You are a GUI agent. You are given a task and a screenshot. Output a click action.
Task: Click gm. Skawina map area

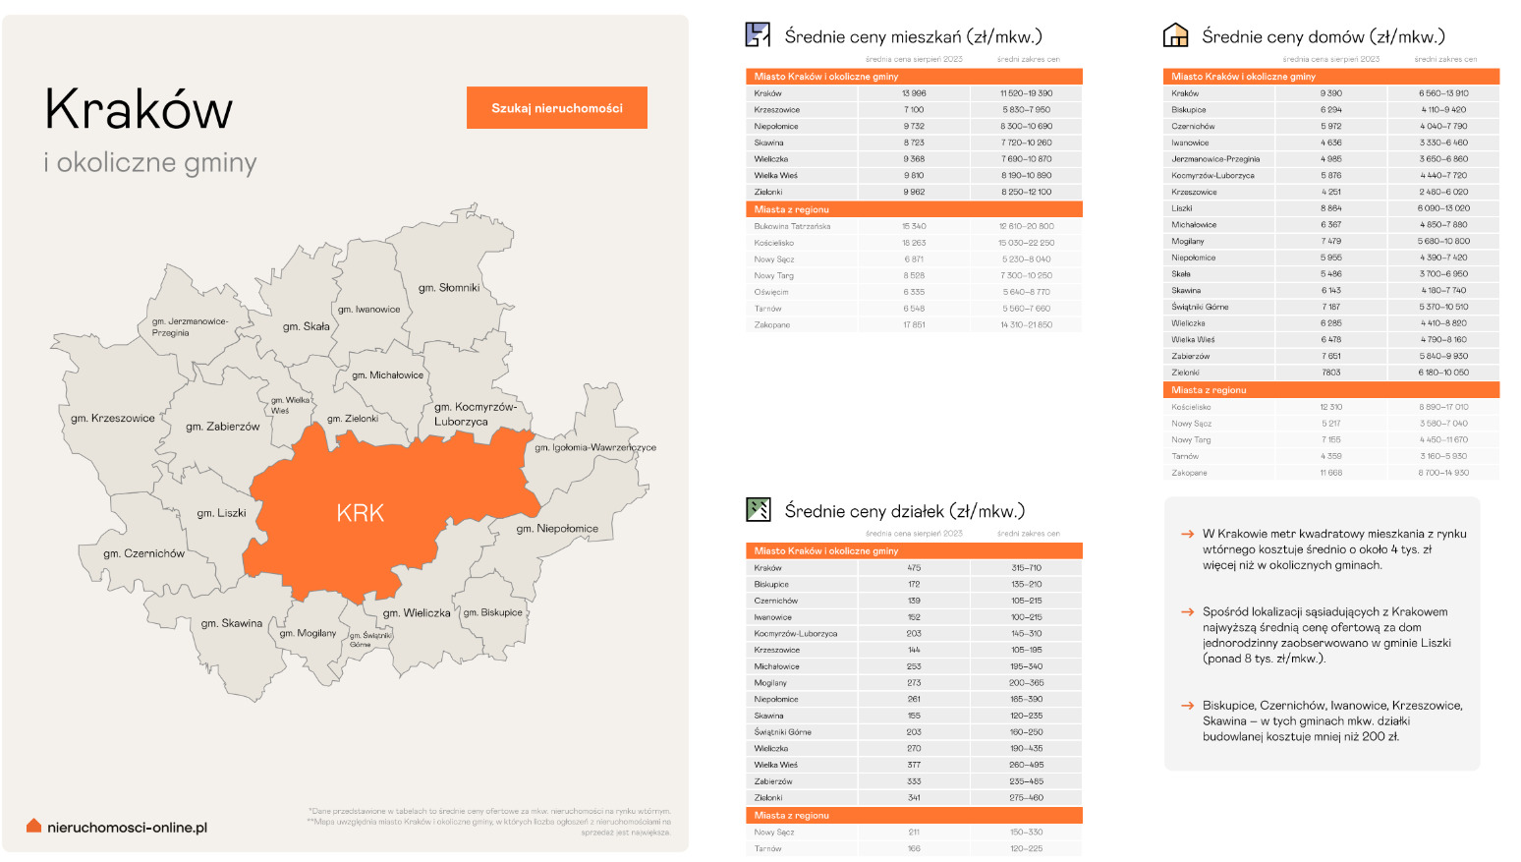click(232, 623)
